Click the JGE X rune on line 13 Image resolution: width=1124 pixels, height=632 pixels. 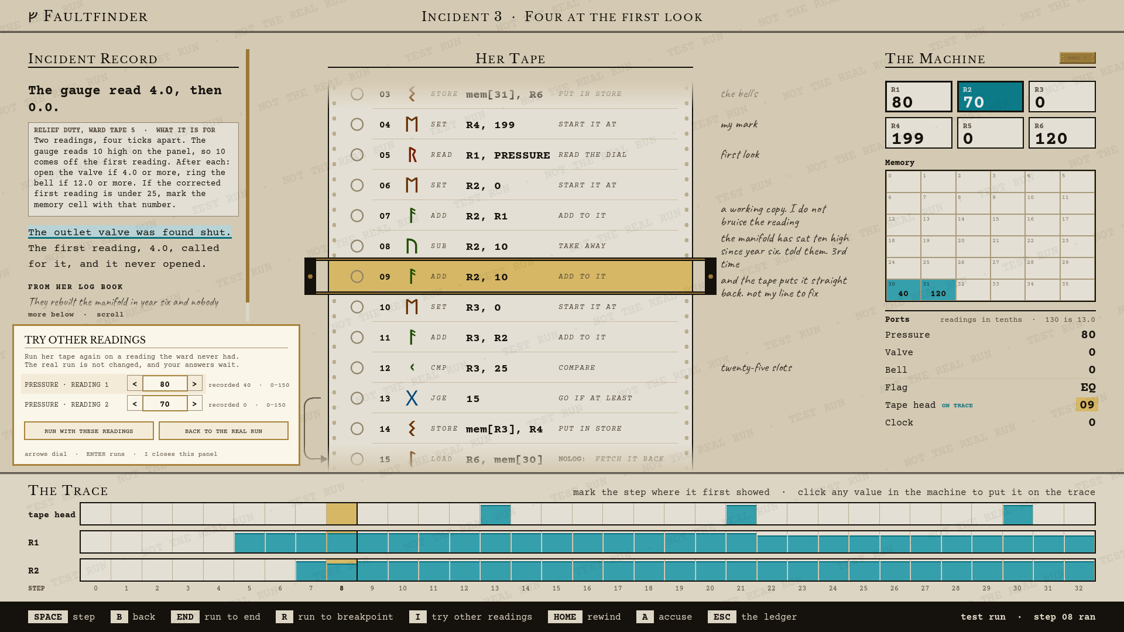point(412,398)
